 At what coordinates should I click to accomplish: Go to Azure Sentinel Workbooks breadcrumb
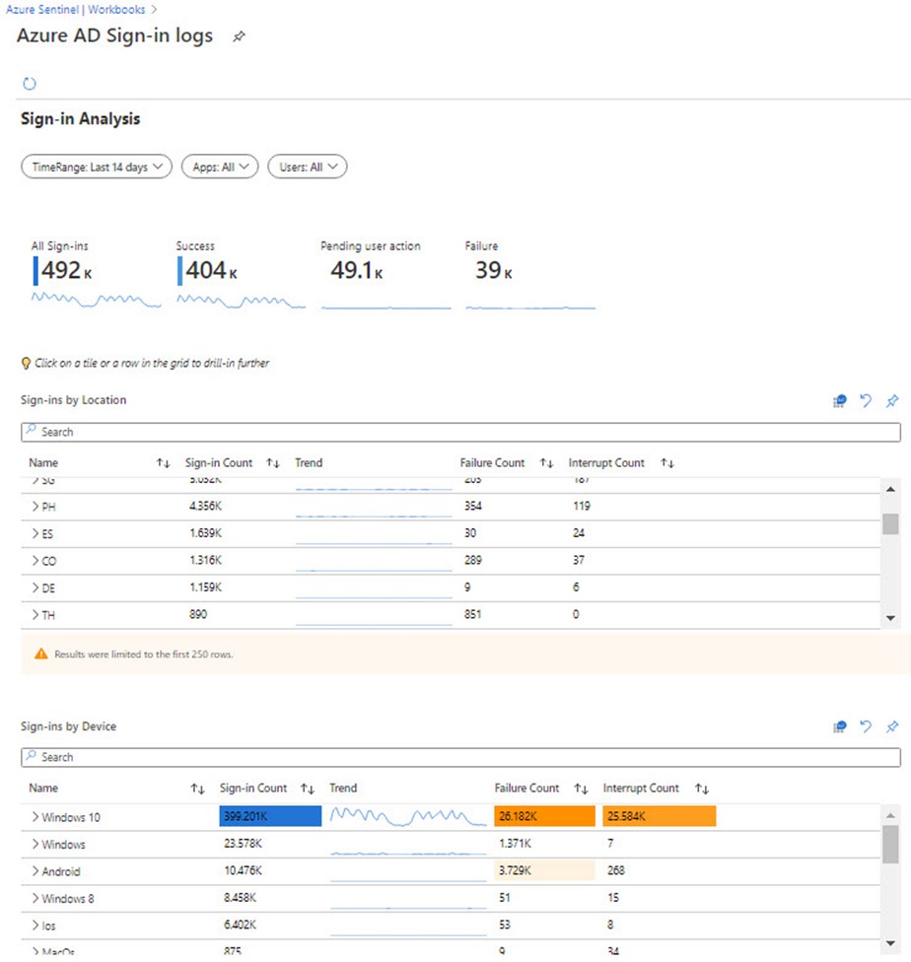[73, 10]
